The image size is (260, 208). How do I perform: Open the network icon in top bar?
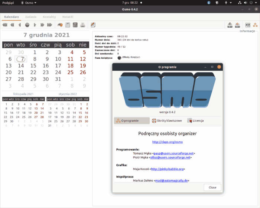(240, 3)
